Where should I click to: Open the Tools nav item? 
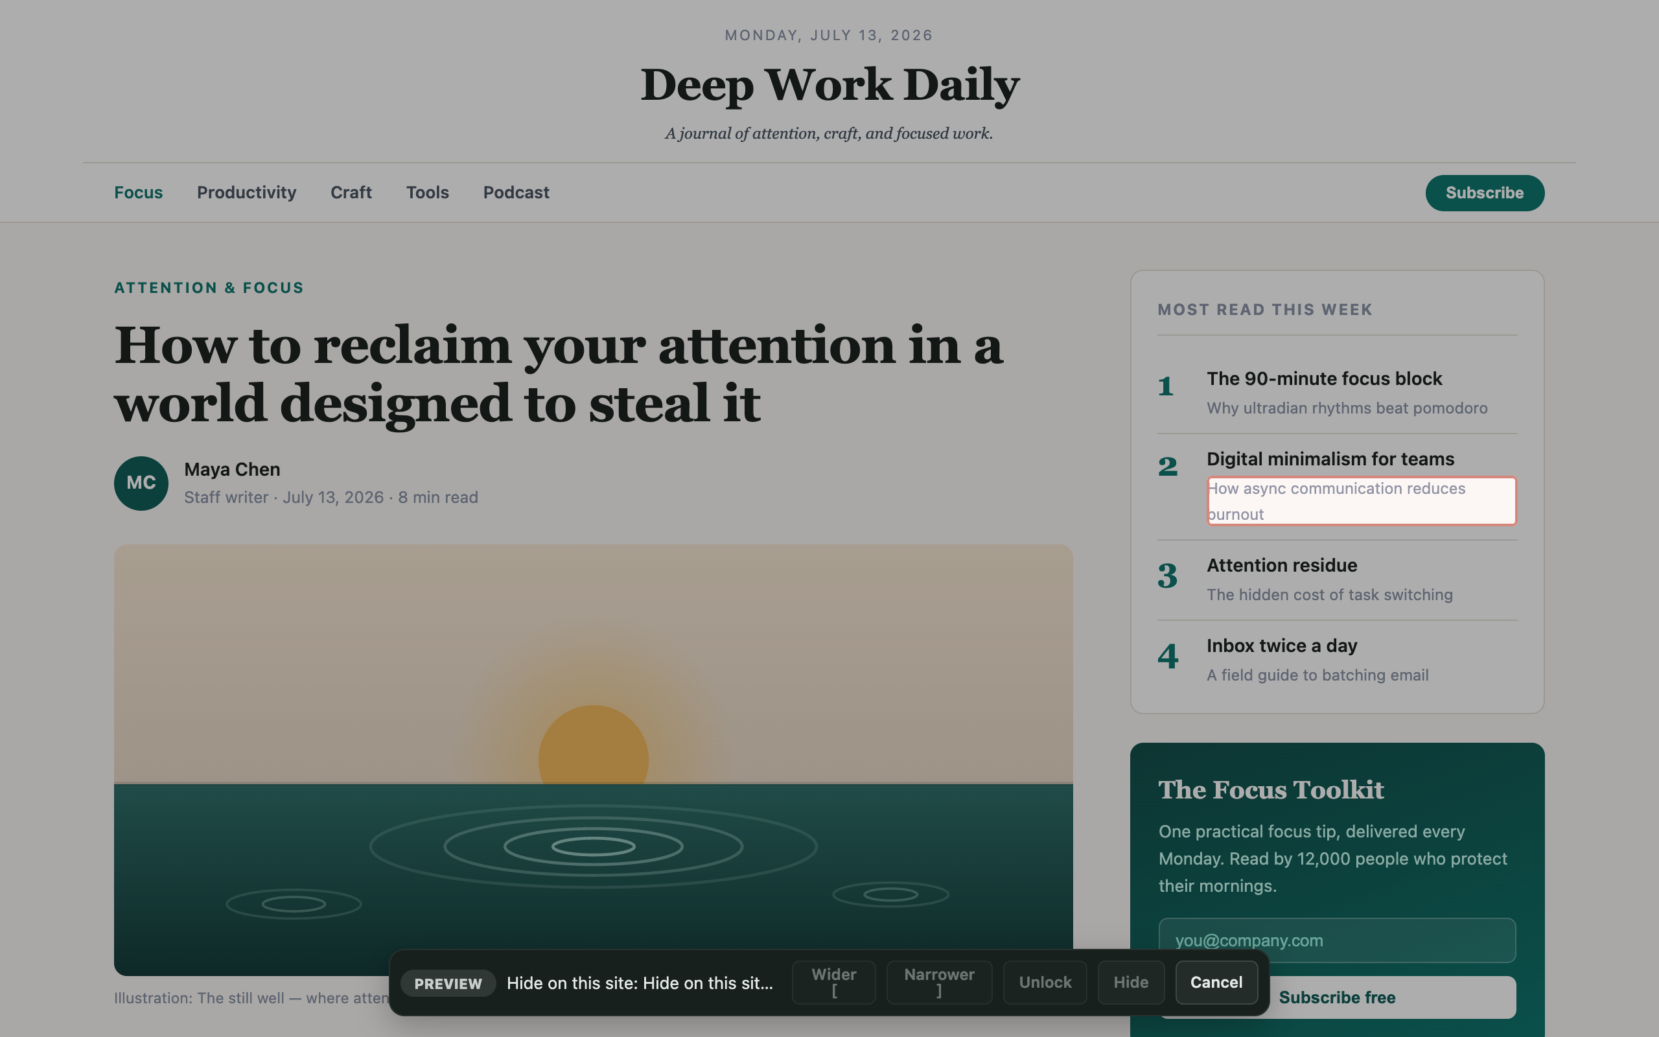(x=427, y=192)
